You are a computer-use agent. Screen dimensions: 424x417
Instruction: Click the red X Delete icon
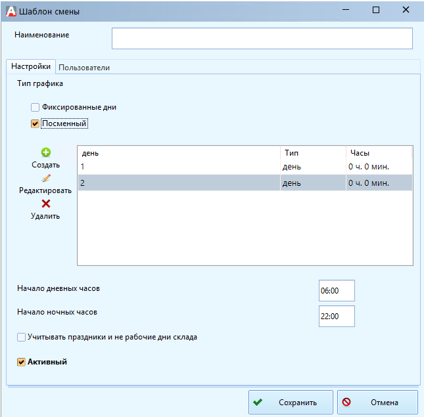pyautogui.click(x=46, y=204)
